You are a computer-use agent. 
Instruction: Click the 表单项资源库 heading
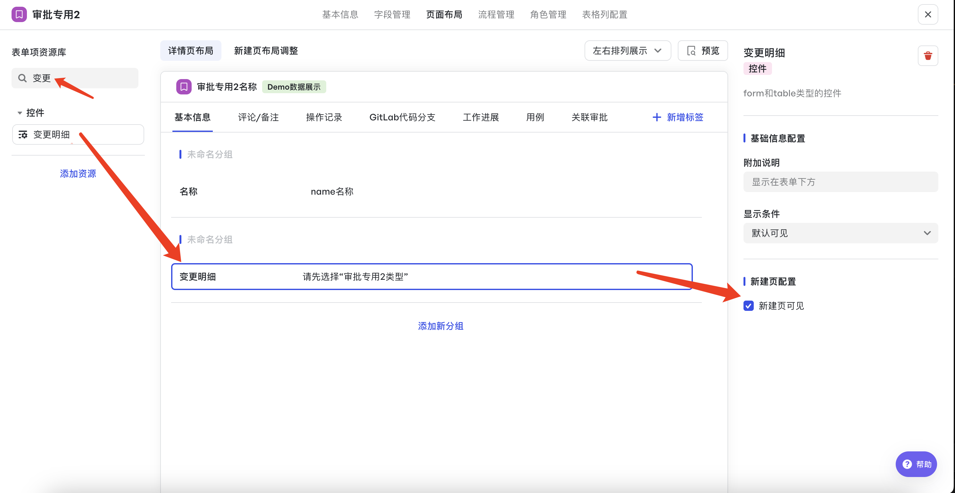click(39, 52)
